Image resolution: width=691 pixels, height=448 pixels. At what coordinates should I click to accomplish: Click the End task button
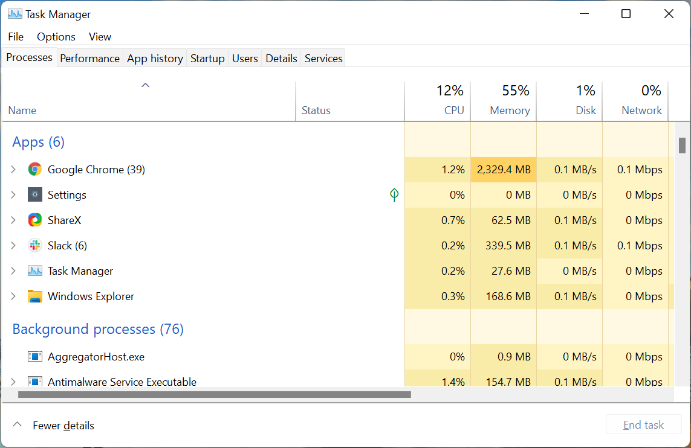point(643,424)
